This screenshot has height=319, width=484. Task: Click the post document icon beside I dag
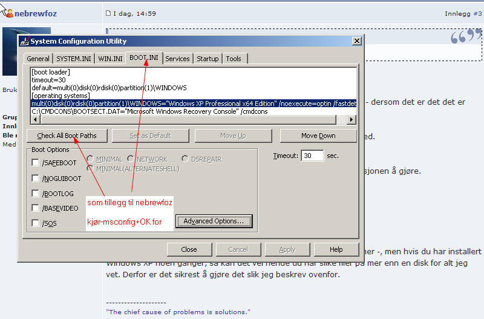tap(108, 13)
